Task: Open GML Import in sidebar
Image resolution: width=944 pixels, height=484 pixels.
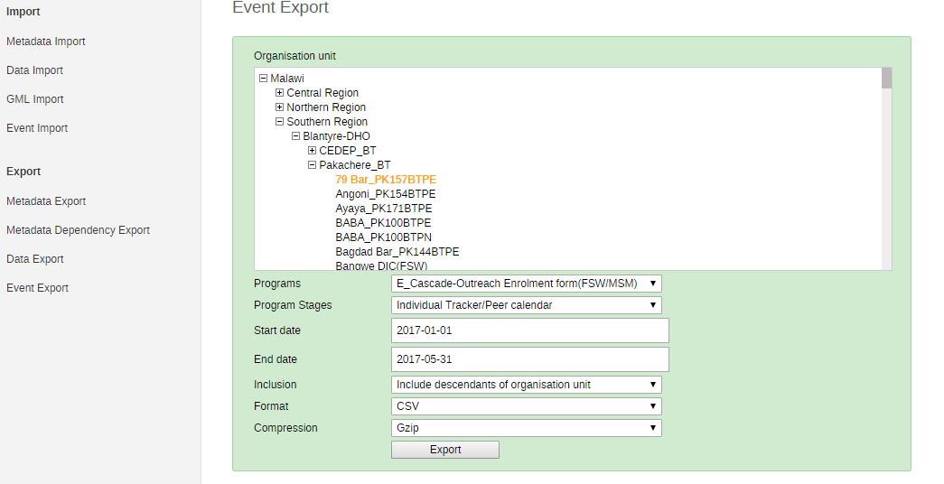Action: (x=35, y=99)
